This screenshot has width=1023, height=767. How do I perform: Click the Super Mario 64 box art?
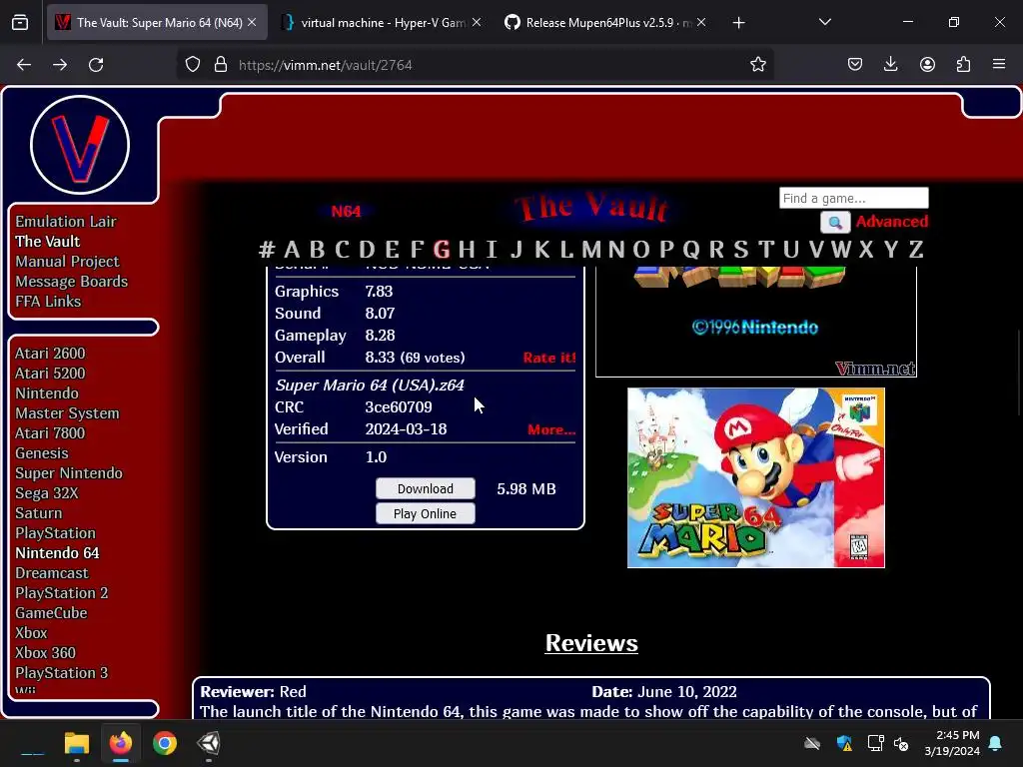(755, 478)
